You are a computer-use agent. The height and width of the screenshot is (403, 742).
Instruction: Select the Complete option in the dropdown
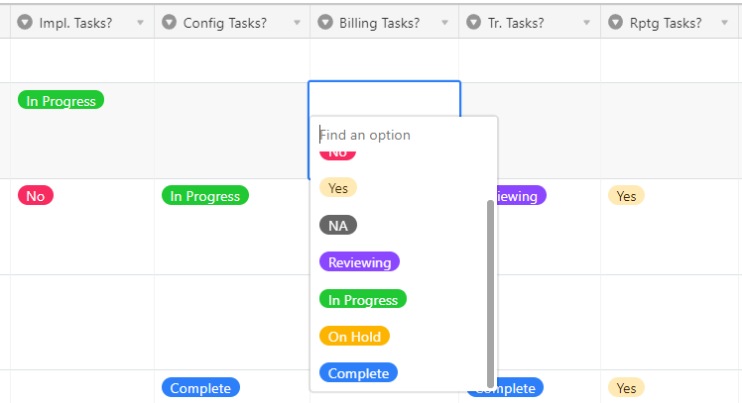click(x=358, y=372)
